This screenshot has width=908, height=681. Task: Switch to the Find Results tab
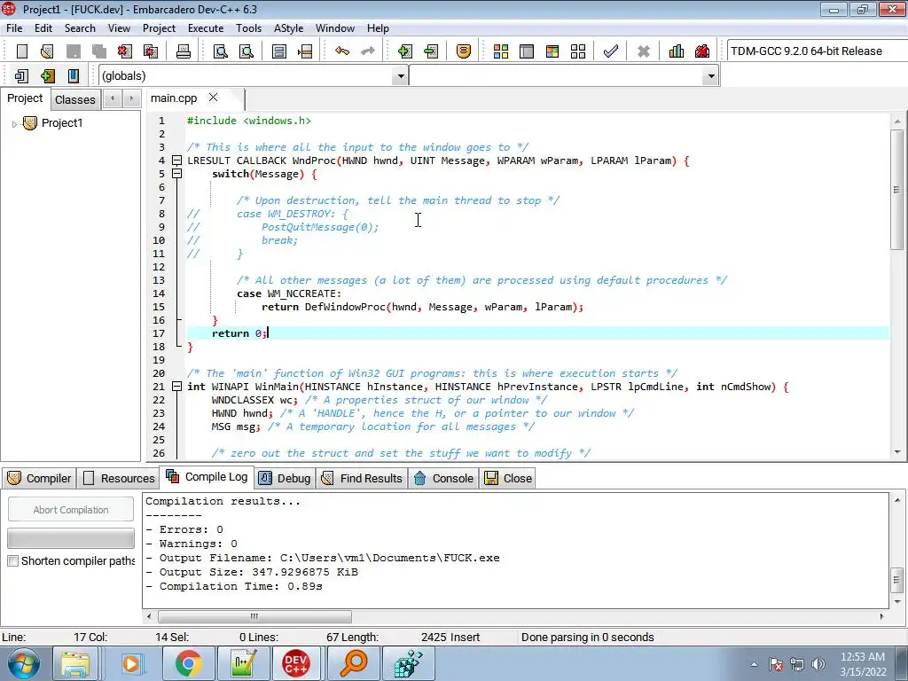(x=362, y=478)
